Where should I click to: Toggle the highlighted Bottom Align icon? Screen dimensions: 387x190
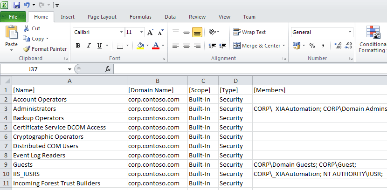[x=197, y=32]
